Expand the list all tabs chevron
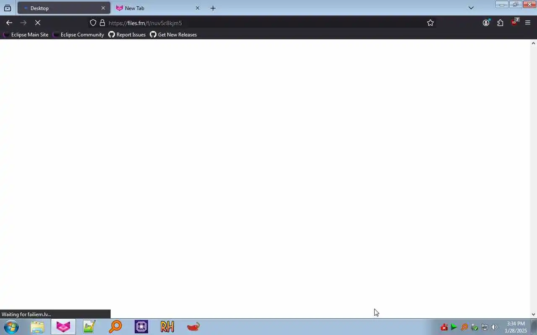This screenshot has height=335, width=537. (471, 8)
